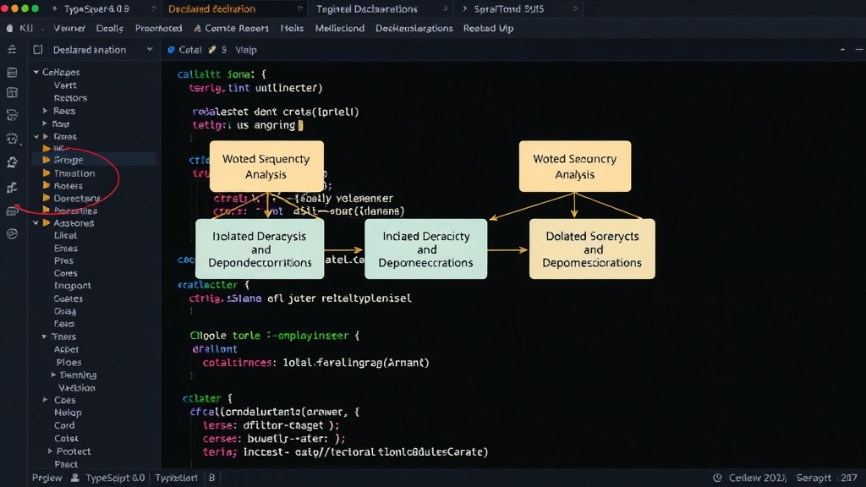Image resolution: width=866 pixels, height=487 pixels.
Task: Click the Apple logo in the menu bar
Action: tap(10, 28)
